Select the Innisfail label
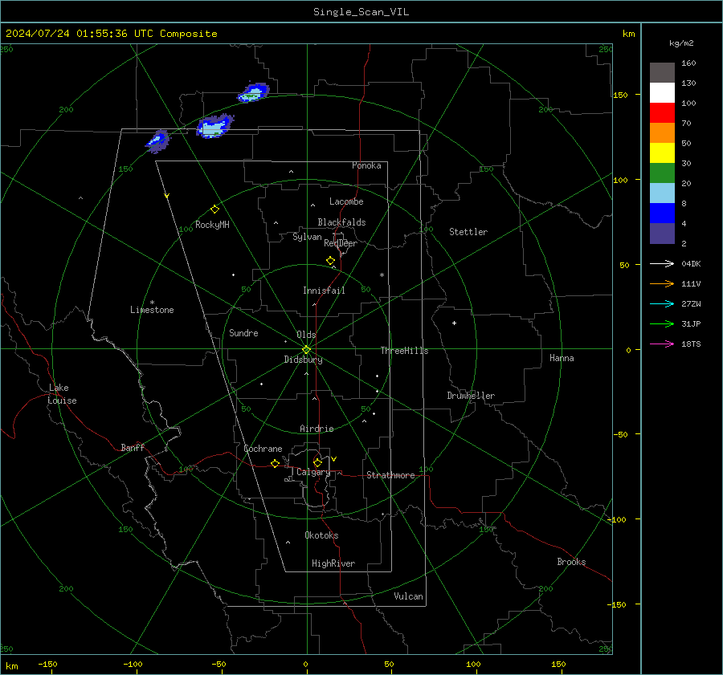The image size is (723, 675). pos(324,291)
